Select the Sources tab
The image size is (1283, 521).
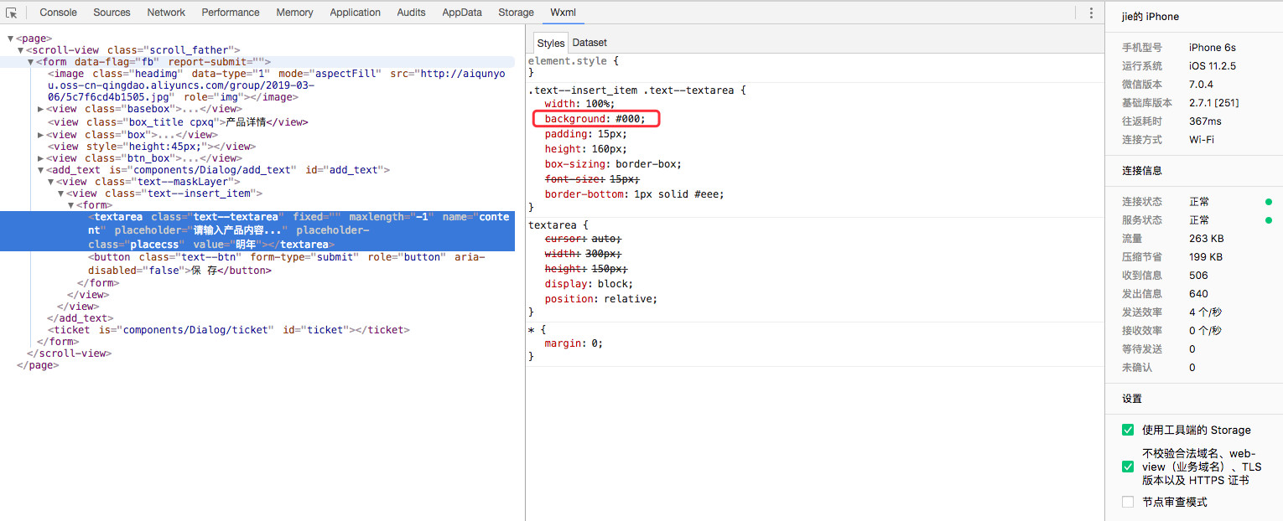tap(112, 13)
